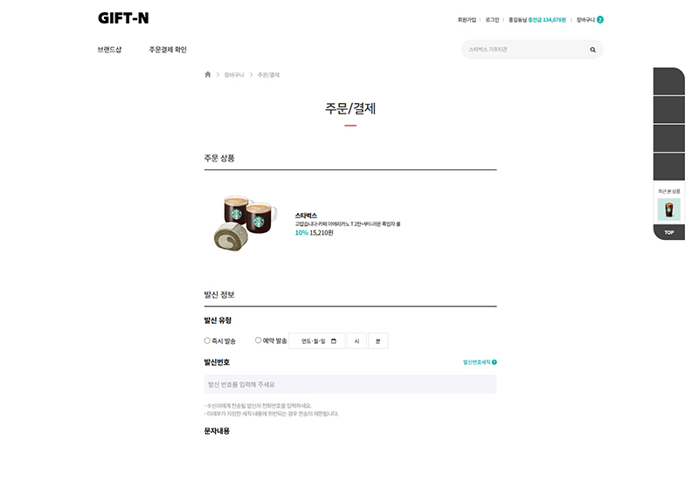The height and width of the screenshot is (480, 699).
Task: Click the home icon in breadcrumb
Action: click(207, 74)
